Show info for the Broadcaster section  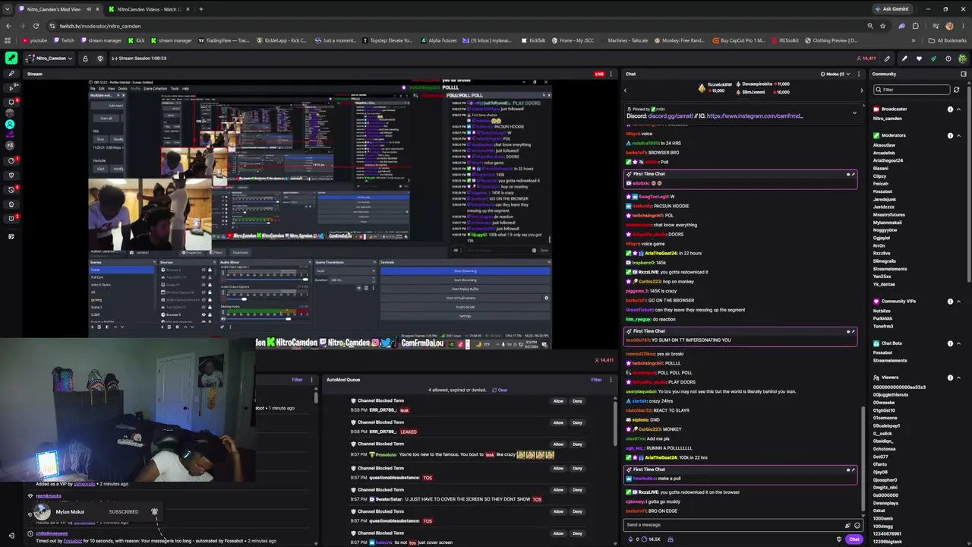[950, 109]
